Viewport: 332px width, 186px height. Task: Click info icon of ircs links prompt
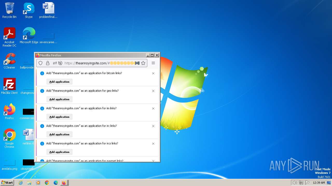tap(42, 144)
